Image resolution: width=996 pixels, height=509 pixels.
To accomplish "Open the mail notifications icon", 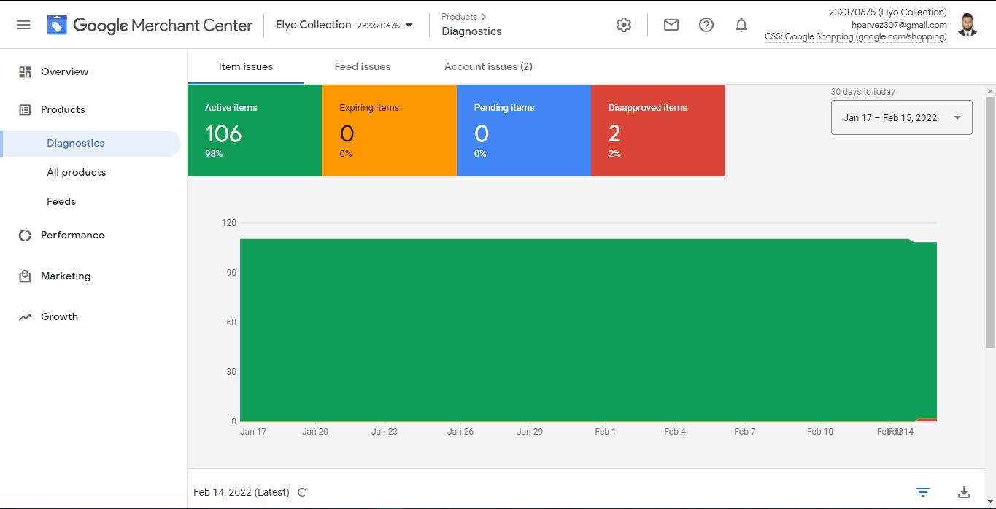I will (671, 25).
